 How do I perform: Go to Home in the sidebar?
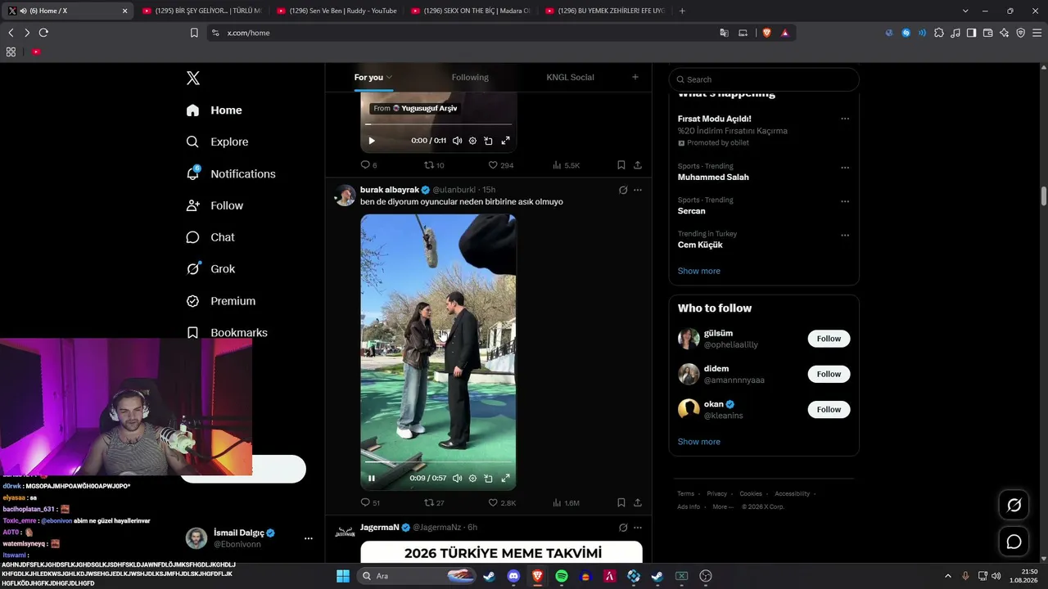pyautogui.click(x=215, y=110)
